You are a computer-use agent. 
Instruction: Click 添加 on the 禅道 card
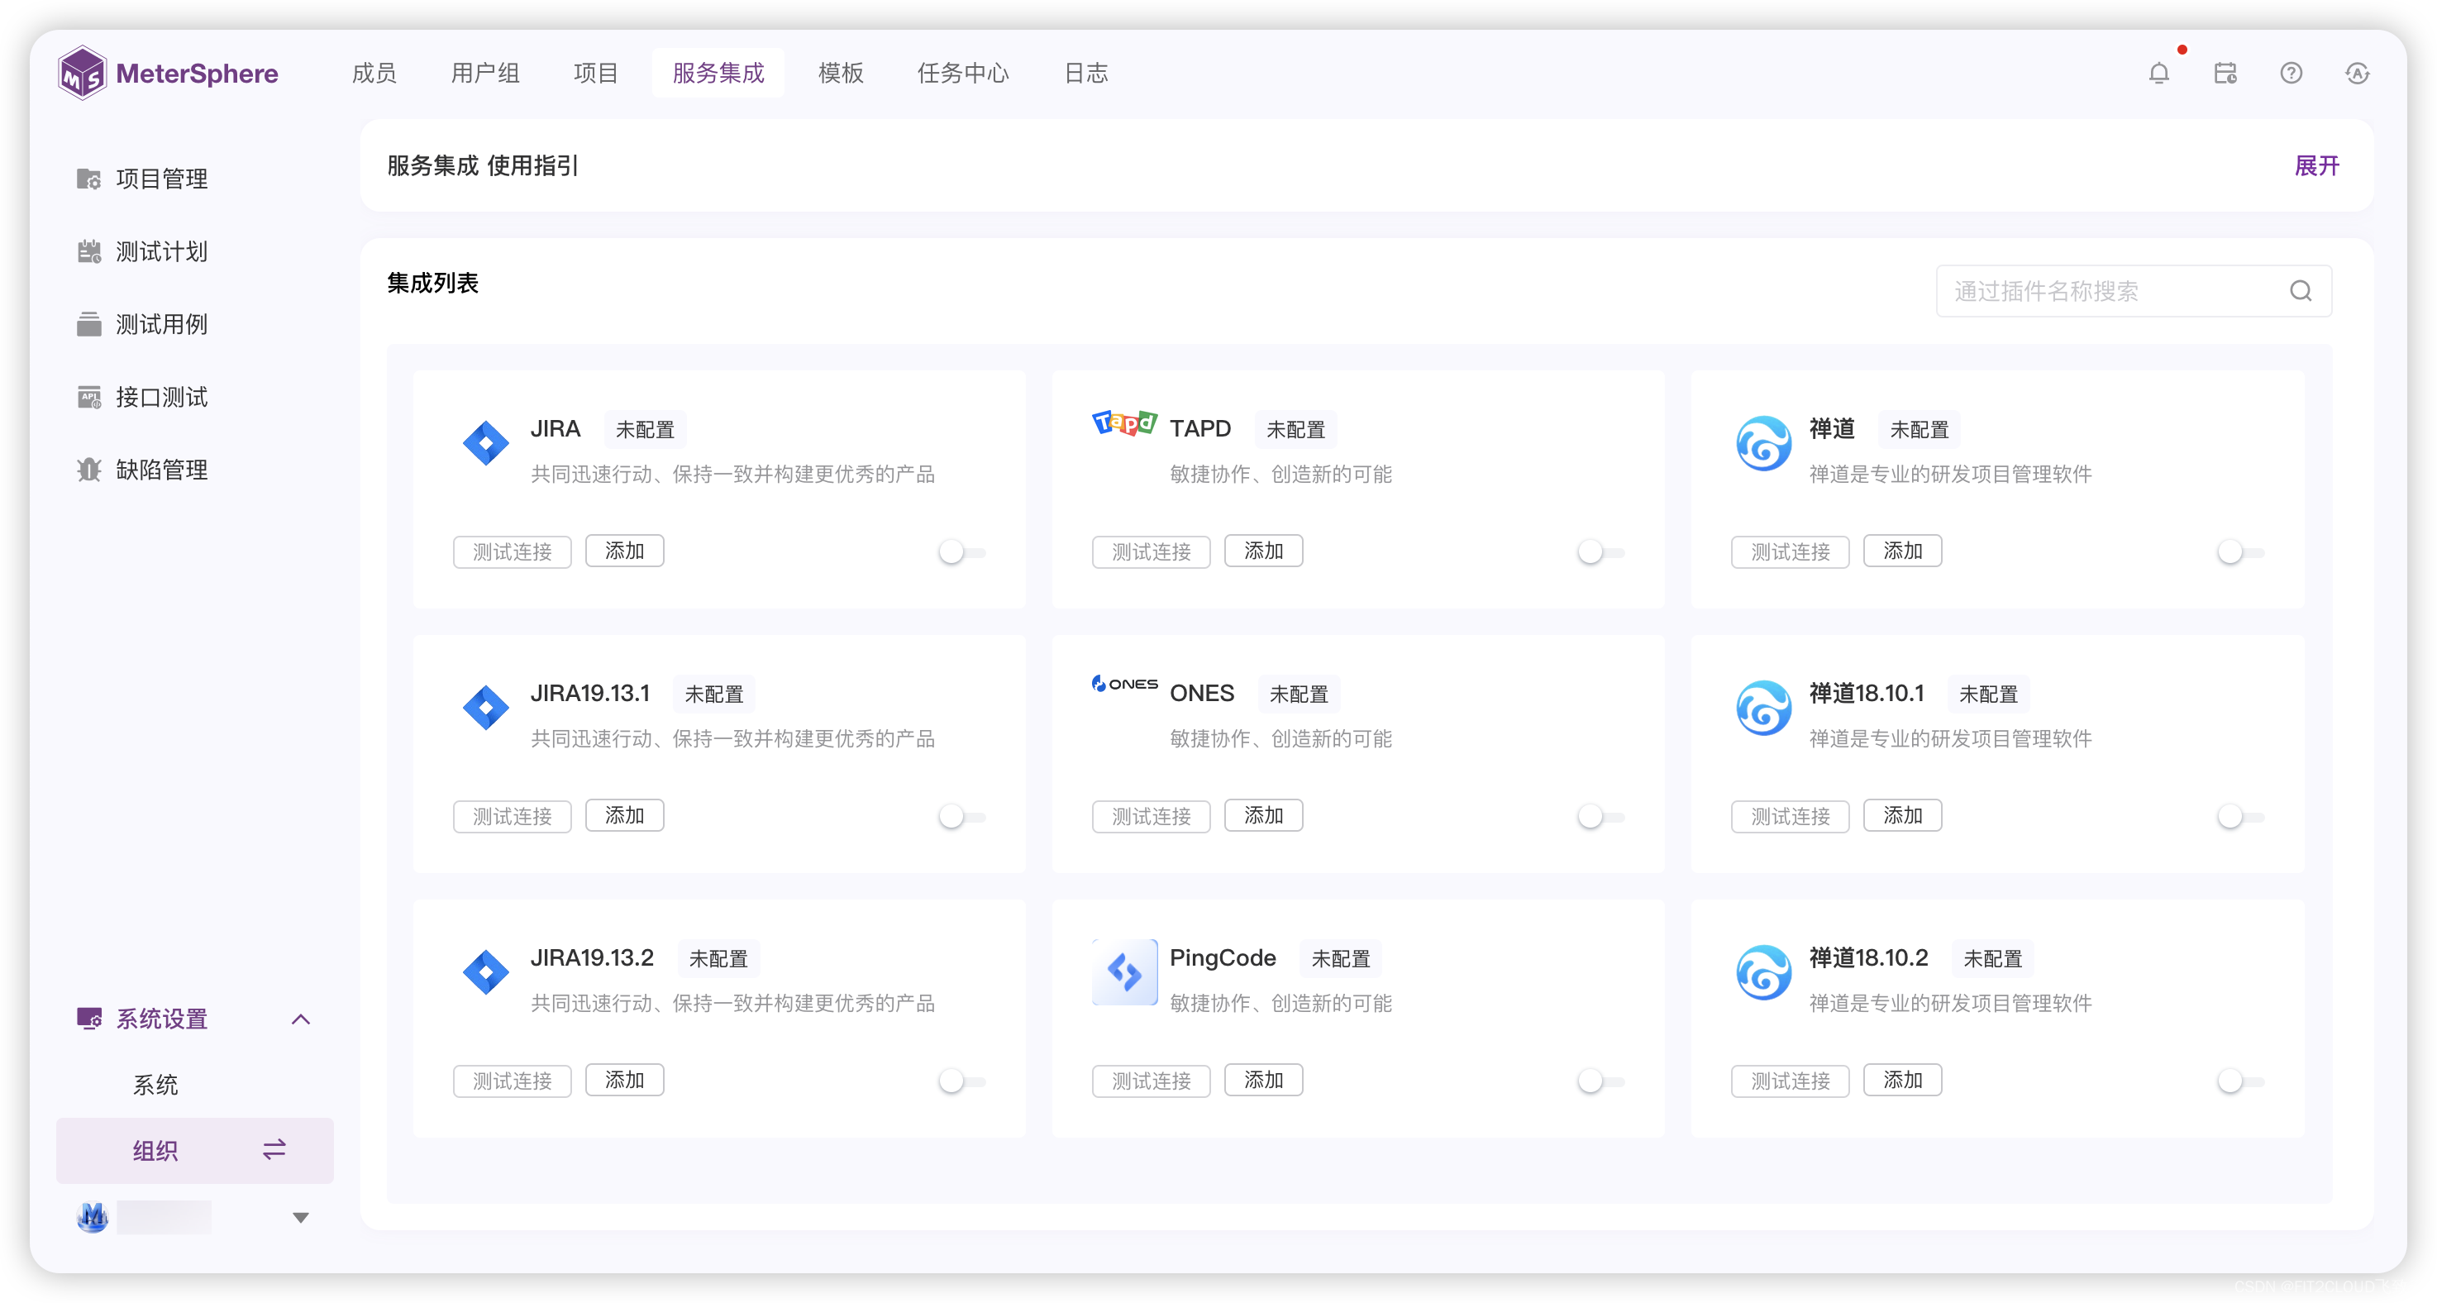point(1902,551)
